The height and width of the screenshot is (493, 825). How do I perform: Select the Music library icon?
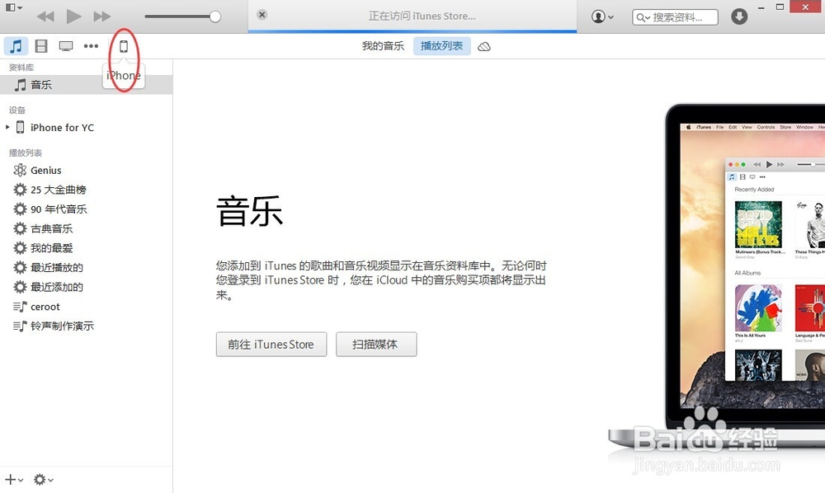(16, 46)
